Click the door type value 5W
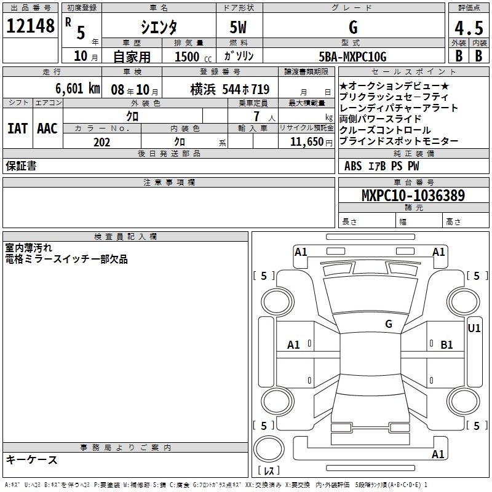492x492 pixels. click(238, 27)
